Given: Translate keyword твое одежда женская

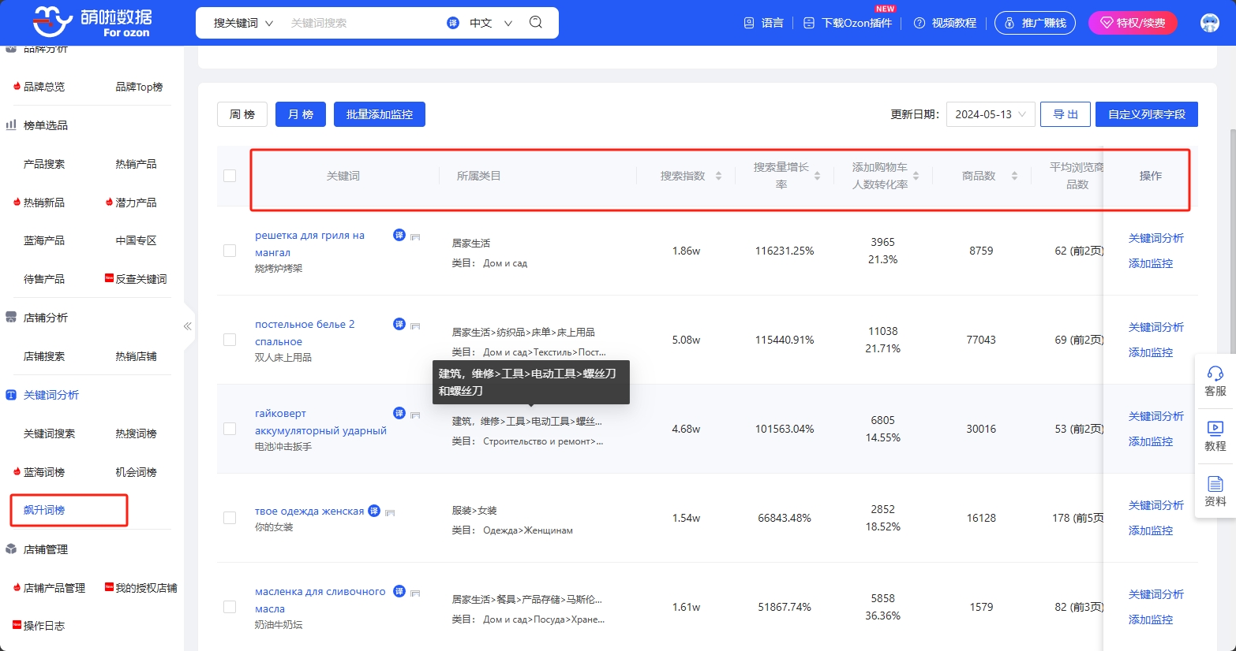Looking at the screenshot, I should click(x=374, y=511).
